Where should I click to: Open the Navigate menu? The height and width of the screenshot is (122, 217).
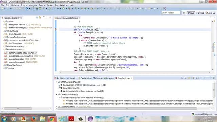(x=33, y=5)
